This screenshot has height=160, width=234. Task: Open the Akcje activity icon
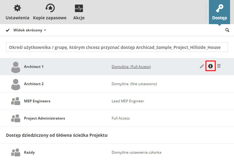coord(79,8)
